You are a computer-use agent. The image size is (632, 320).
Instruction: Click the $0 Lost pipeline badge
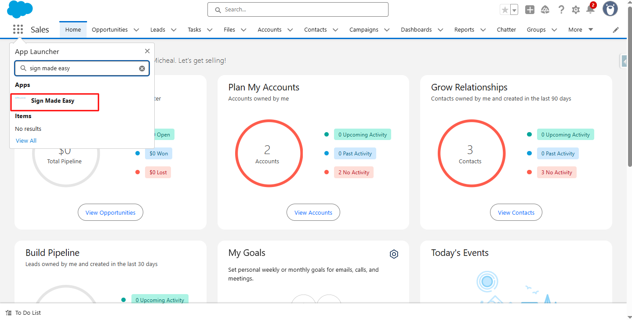pos(158,173)
